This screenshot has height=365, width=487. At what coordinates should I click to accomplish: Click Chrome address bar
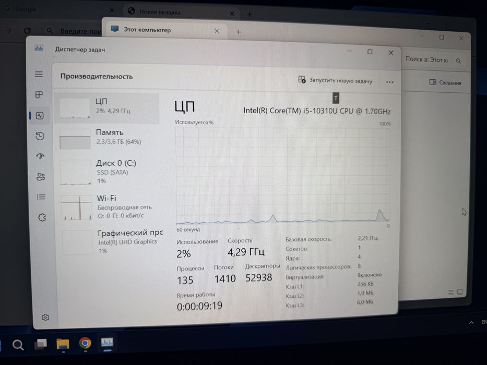point(75,31)
